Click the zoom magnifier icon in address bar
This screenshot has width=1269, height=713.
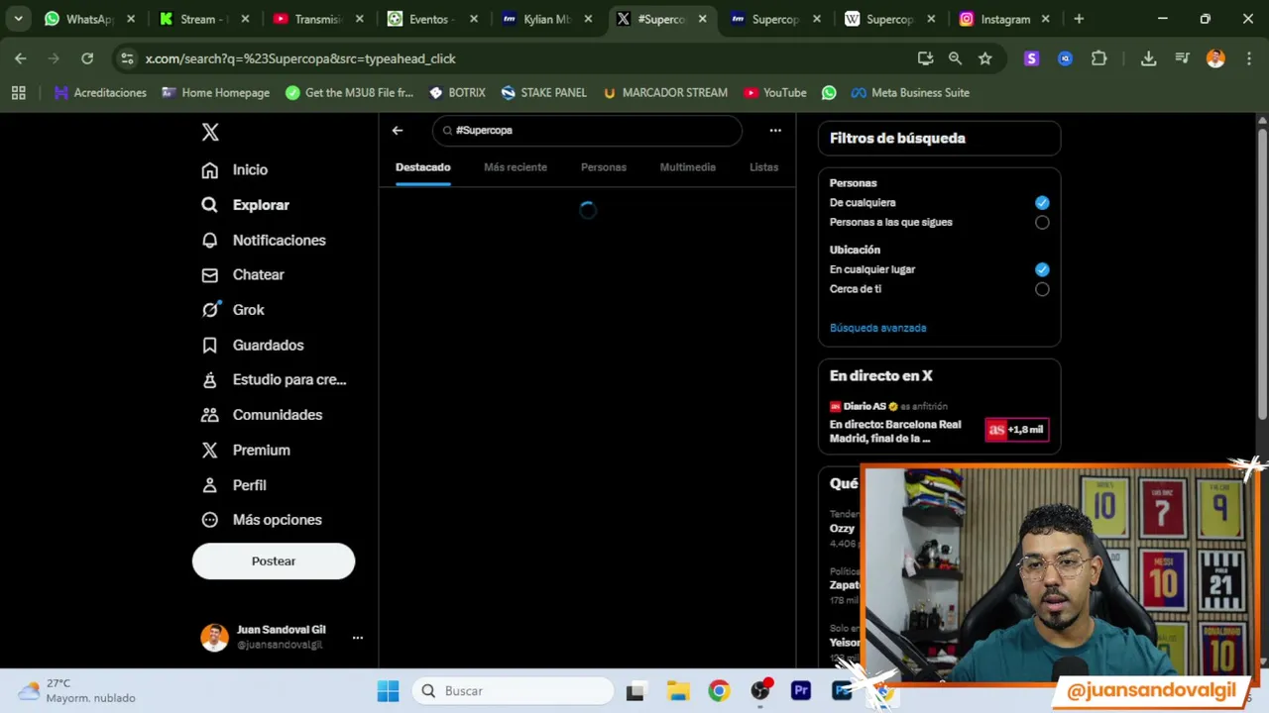(x=955, y=58)
